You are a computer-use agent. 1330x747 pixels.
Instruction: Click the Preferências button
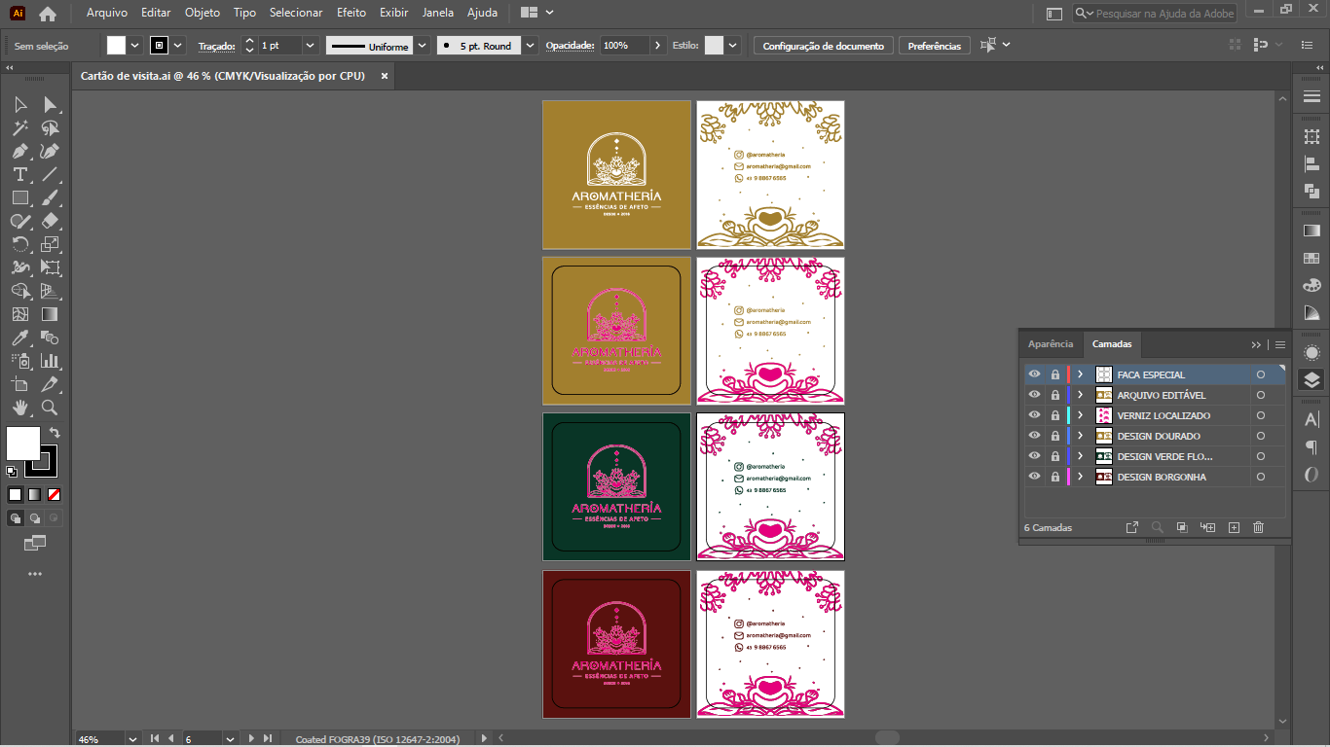point(934,46)
